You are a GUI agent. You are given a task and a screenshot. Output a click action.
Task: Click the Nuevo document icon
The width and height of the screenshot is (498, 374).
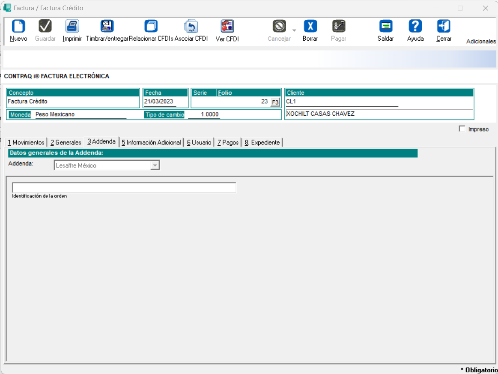[x=18, y=27]
